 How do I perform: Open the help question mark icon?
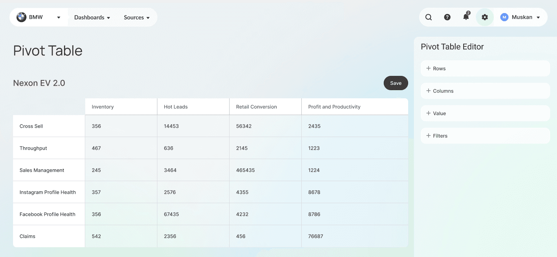447,17
